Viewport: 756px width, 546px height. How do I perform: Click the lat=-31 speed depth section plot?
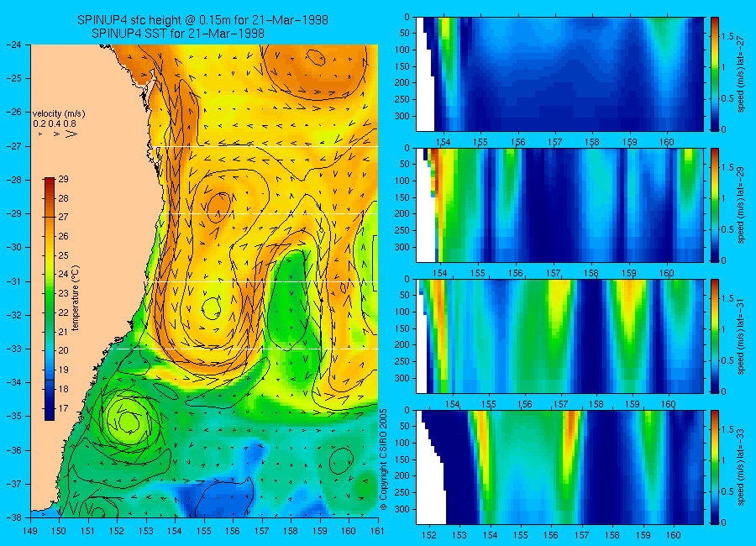click(x=559, y=336)
